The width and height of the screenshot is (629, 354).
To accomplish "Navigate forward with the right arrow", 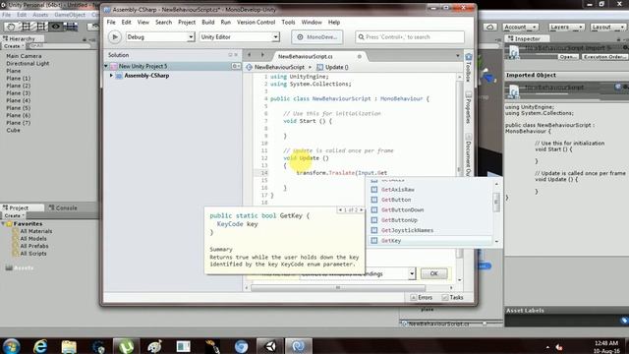I will click(262, 55).
